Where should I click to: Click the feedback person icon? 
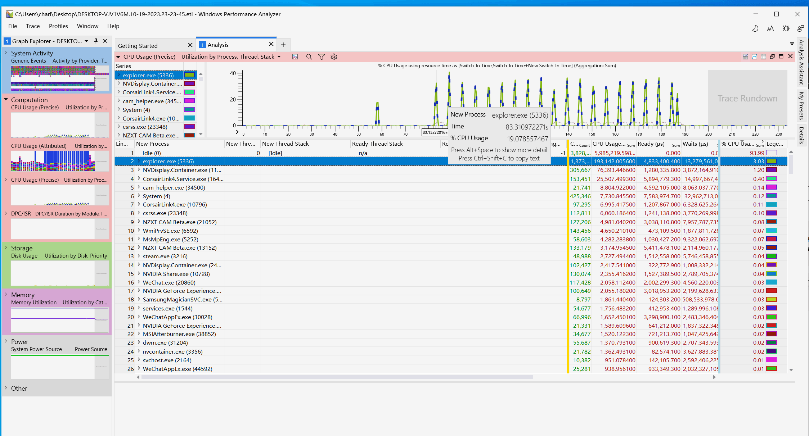point(801,28)
